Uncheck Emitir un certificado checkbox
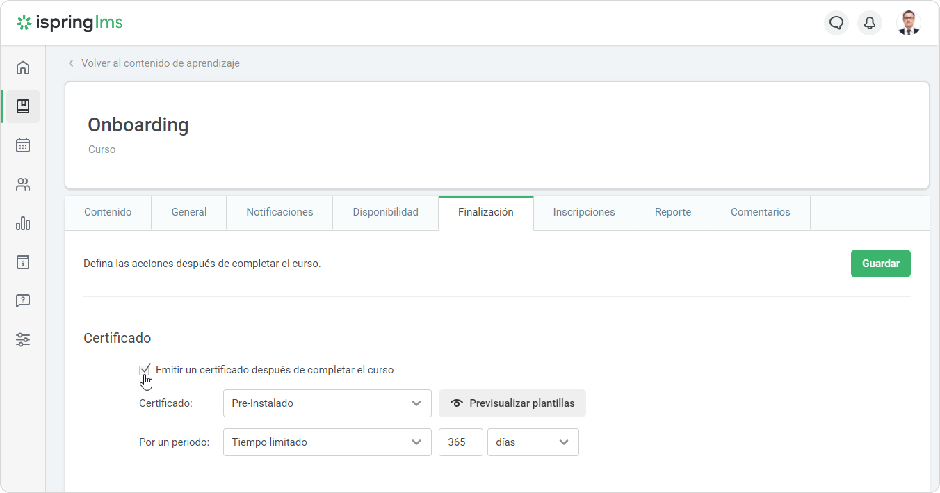The height and width of the screenshot is (493, 940). (x=144, y=370)
